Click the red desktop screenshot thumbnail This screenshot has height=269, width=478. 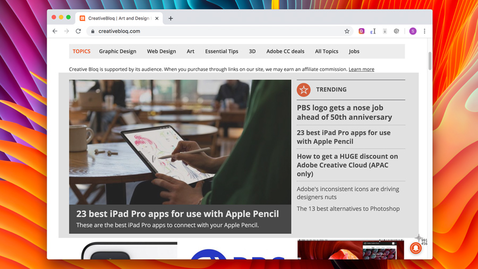pos(351,249)
